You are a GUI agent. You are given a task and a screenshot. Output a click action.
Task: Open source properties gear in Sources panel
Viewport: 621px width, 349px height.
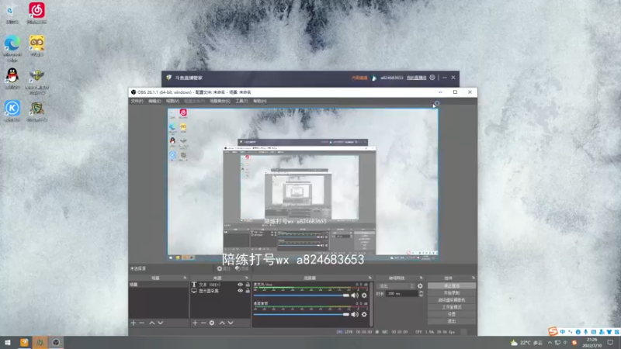click(x=212, y=323)
